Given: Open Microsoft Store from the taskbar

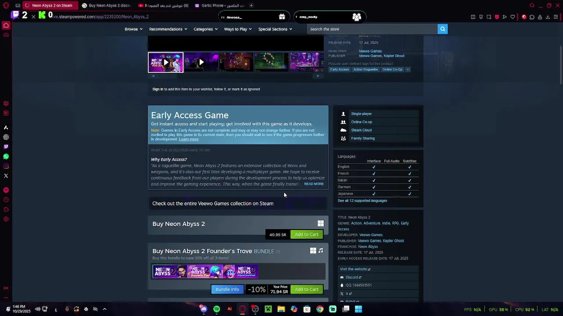Looking at the screenshot, I should [307, 309].
